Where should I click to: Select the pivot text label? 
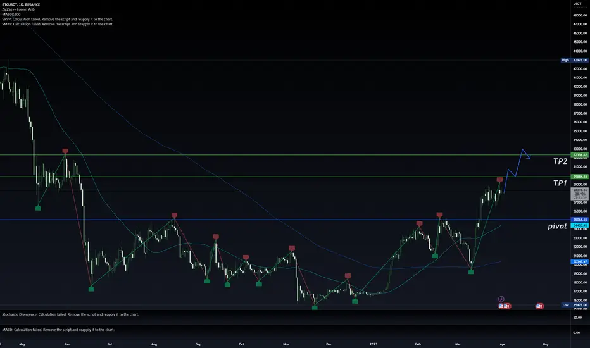[557, 226]
